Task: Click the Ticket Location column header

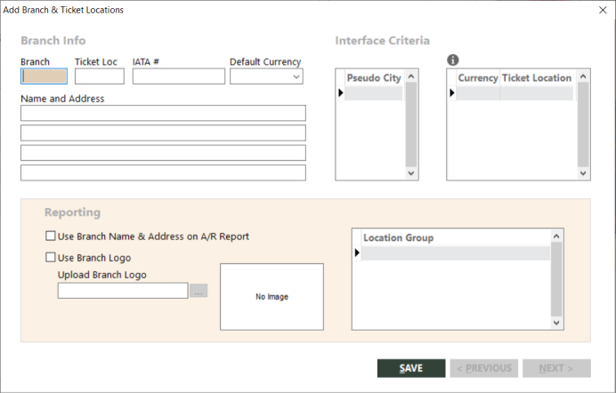Action: click(x=537, y=78)
